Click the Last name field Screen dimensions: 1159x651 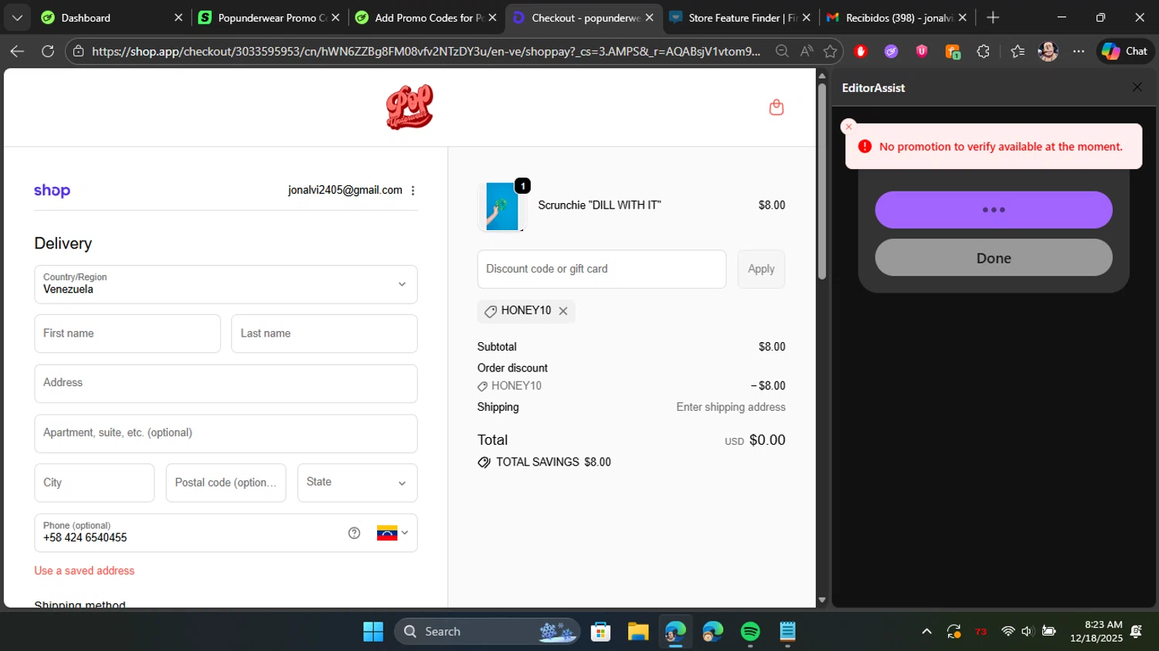[x=325, y=334]
